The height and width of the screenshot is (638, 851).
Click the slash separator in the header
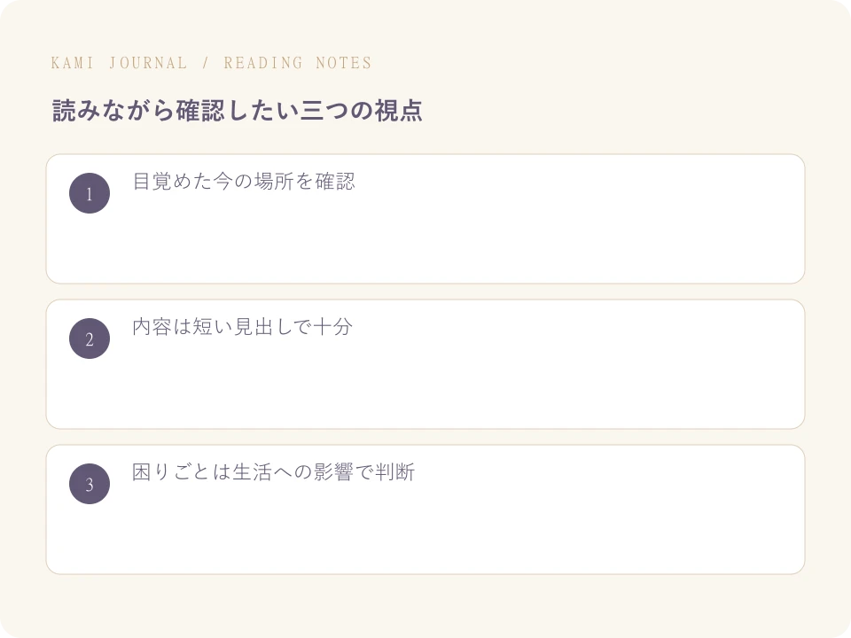206,63
